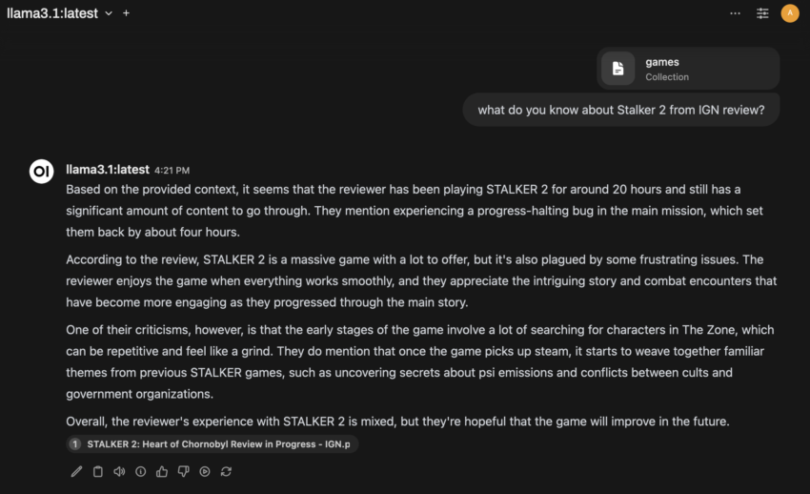
Task: Expand the llama3.1:latest model selector
Action: click(59, 13)
